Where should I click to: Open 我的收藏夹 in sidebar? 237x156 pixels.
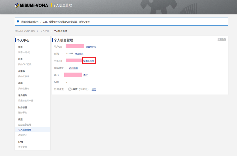23,89
